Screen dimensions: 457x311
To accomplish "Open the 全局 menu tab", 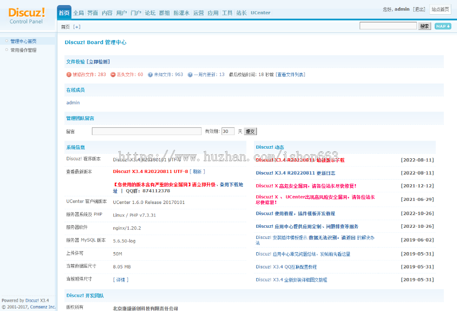I will click(x=78, y=13).
